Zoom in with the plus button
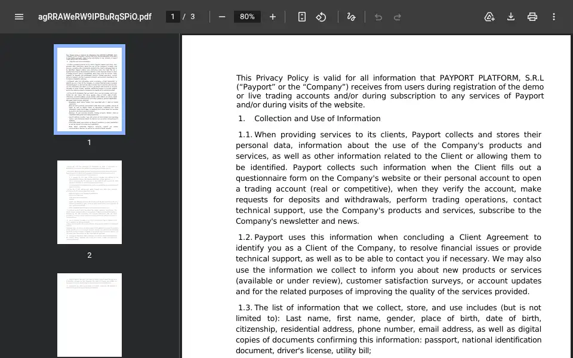Image resolution: width=573 pixels, height=358 pixels. (273, 17)
